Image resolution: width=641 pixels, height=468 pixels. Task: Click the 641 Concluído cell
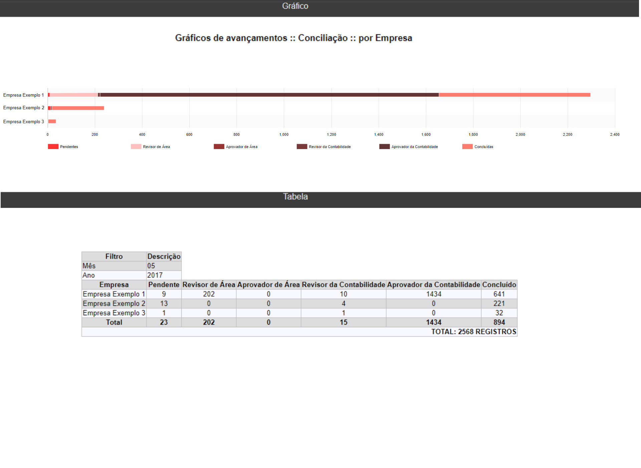coord(499,294)
